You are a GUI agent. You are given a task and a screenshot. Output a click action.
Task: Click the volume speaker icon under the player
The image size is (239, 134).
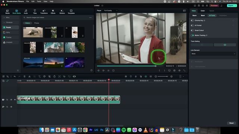(179, 70)
